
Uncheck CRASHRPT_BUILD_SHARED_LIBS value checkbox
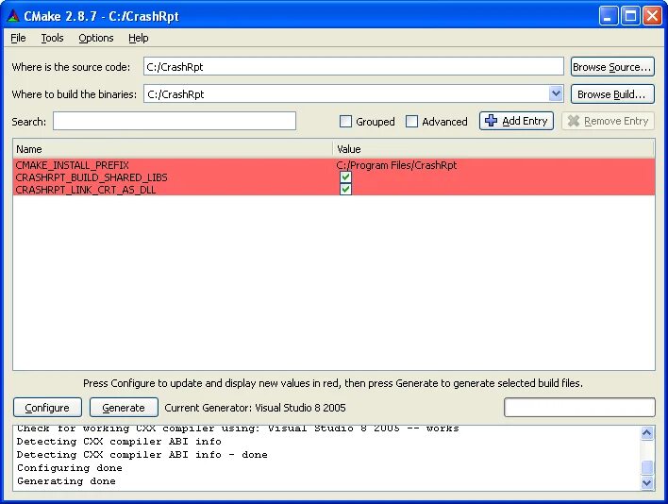coord(345,177)
